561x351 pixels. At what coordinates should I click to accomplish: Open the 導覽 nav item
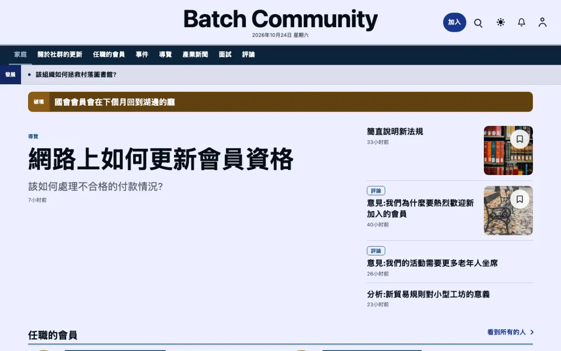[x=165, y=55]
